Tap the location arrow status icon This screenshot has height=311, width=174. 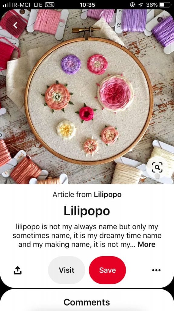pyautogui.click(x=141, y=5)
